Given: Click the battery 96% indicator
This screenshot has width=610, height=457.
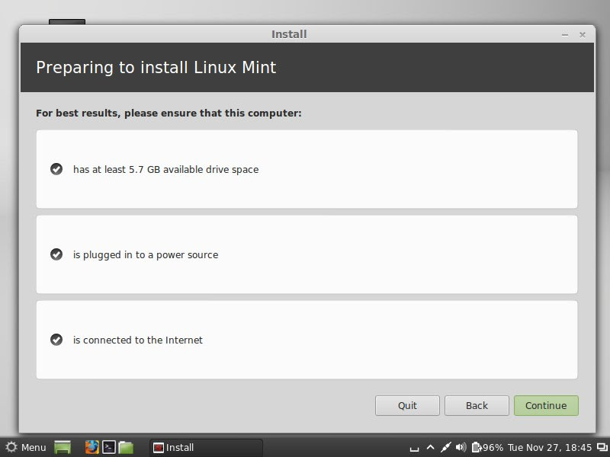Looking at the screenshot, I should click(487, 447).
